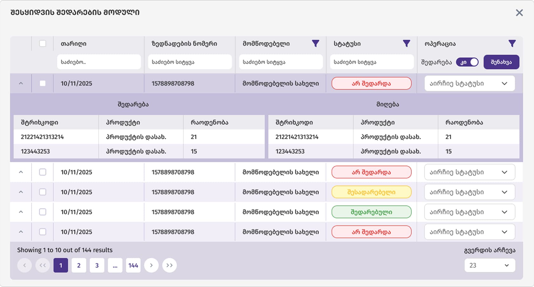Click the pagination ellipsis
The image size is (534, 287).
[115, 265]
